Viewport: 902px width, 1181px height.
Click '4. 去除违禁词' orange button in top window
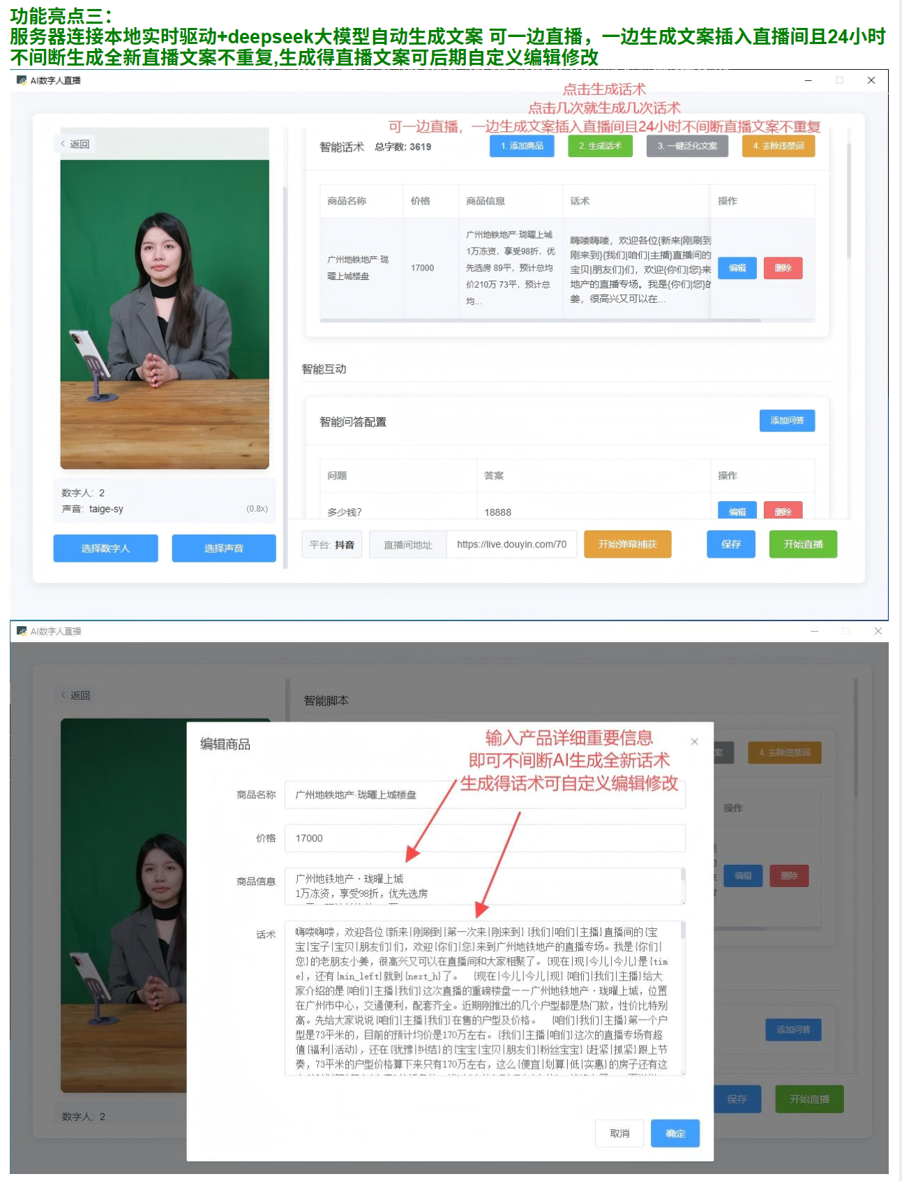point(779,146)
